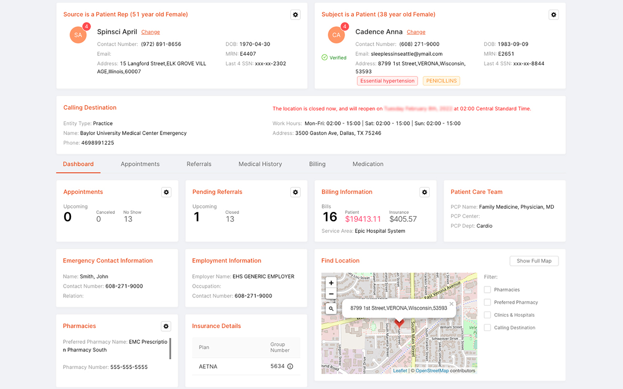Switch to the Medical History tab
623x389 pixels.
(x=260, y=164)
